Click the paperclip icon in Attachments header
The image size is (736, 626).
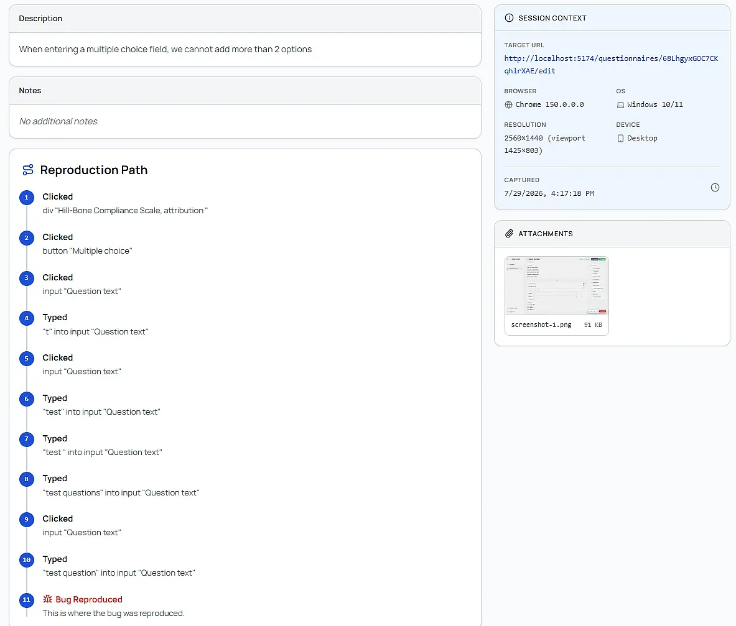coord(509,234)
